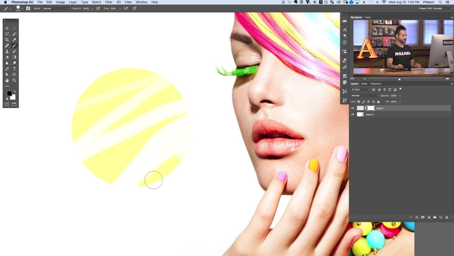The width and height of the screenshot is (454, 256).
Task: Choose the Clone Stamp tool
Action: (7, 52)
